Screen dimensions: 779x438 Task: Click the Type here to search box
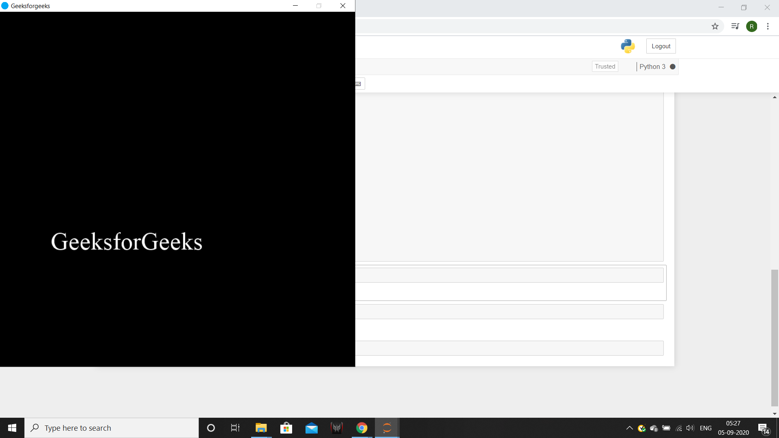coord(112,428)
